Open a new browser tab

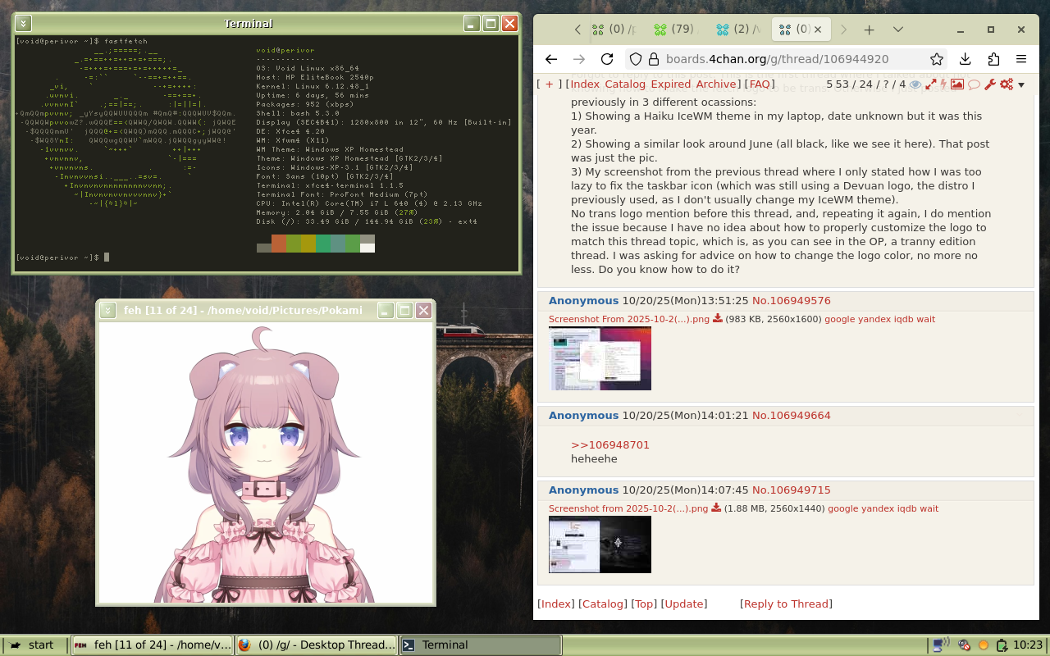(870, 30)
